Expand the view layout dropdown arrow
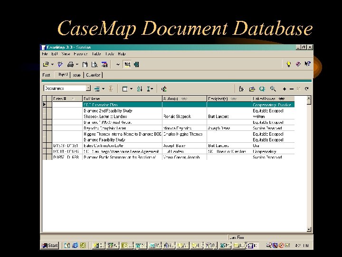This screenshot has height=257, width=342. click(x=131, y=89)
